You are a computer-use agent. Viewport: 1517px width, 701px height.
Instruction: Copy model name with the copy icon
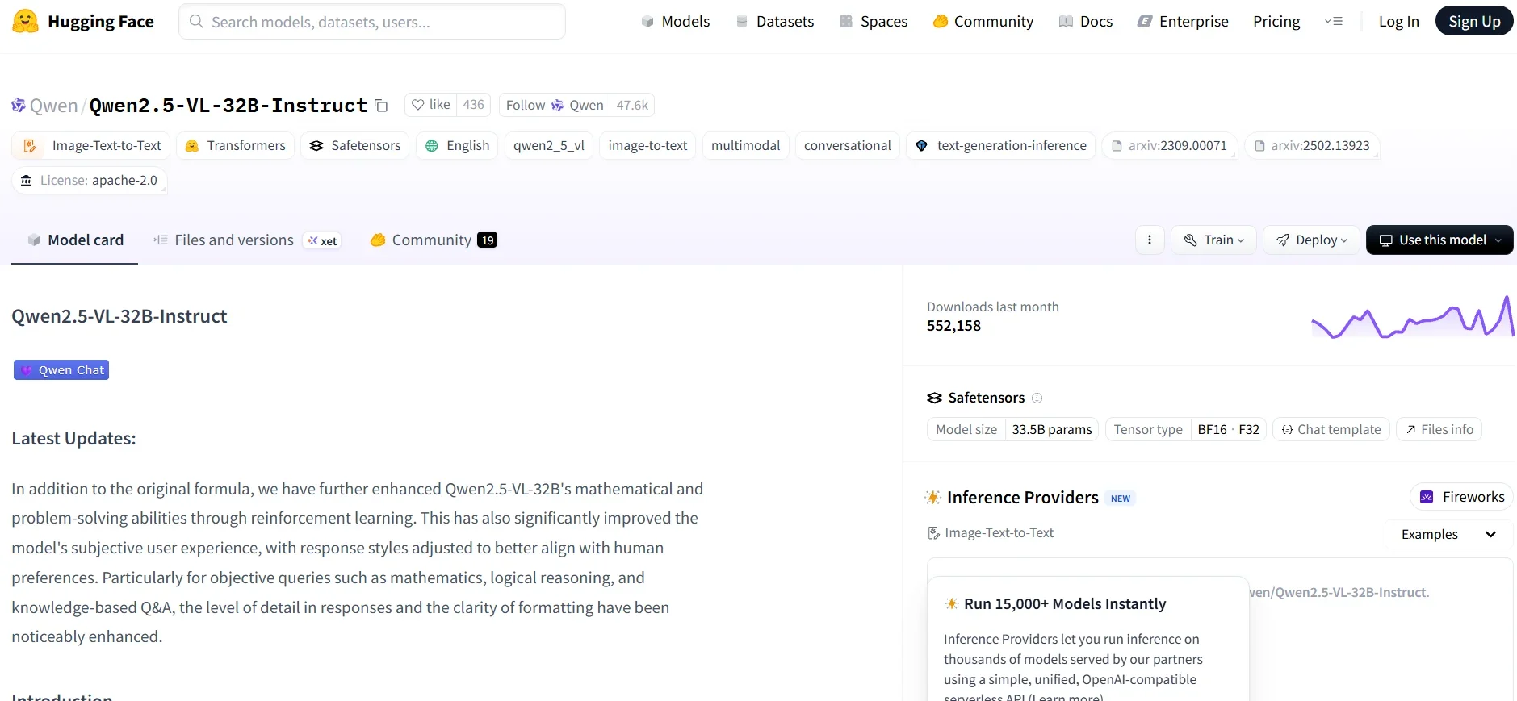381,106
